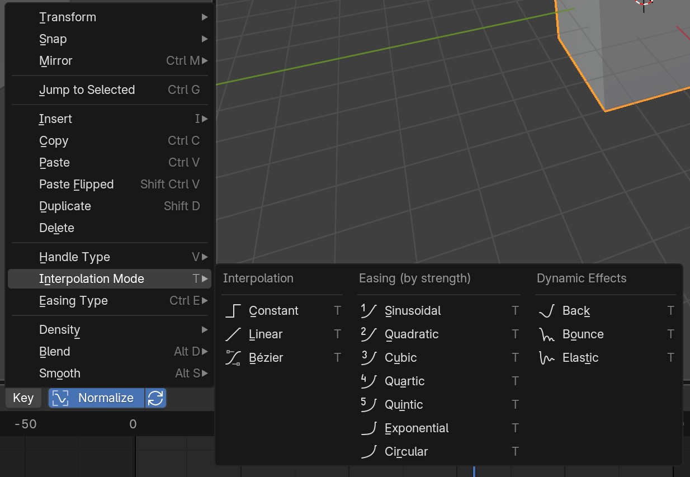The image size is (690, 477).
Task: Select Bounce dynamic effect icon
Action: pyautogui.click(x=547, y=334)
